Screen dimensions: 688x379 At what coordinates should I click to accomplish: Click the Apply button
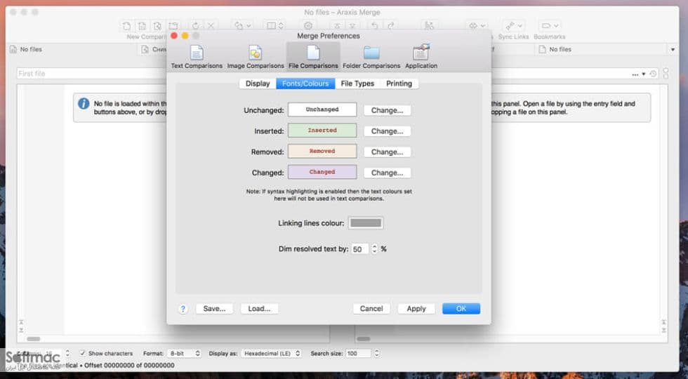point(416,309)
